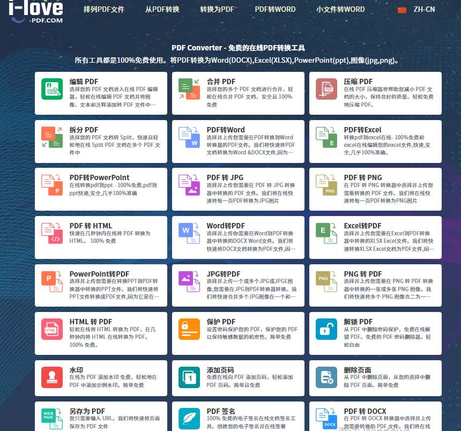The height and width of the screenshot is (431, 461).
Task: Open the i-love-PDF.COM logo homepage
Action: point(36,12)
